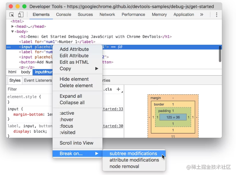The image size is (236, 175).
Task: Select the Elements tab
Action: click(x=41, y=14)
